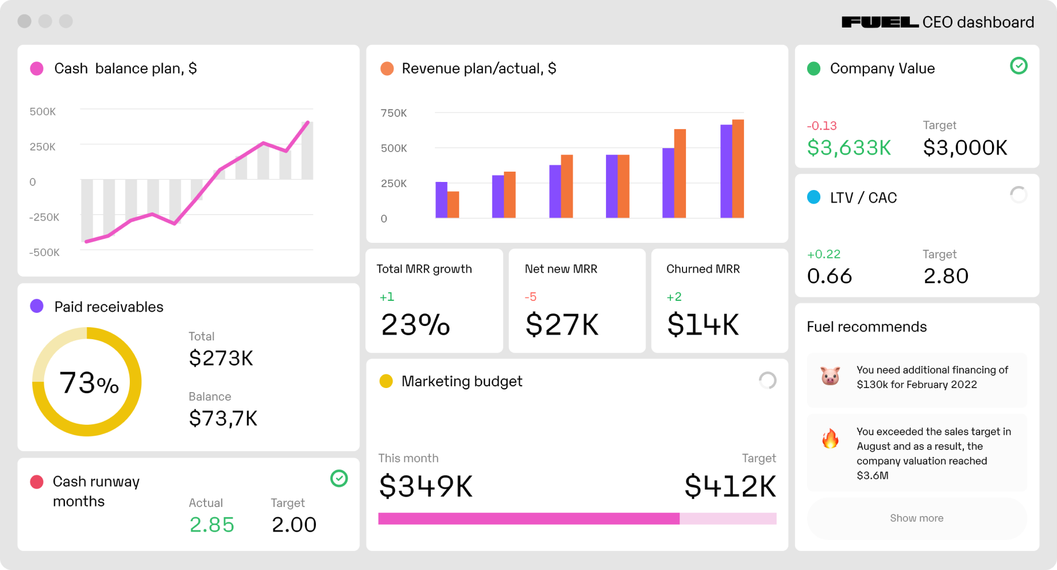Click the Fuel recommends heading
Viewport: 1057px width, 570px height.
[867, 327]
